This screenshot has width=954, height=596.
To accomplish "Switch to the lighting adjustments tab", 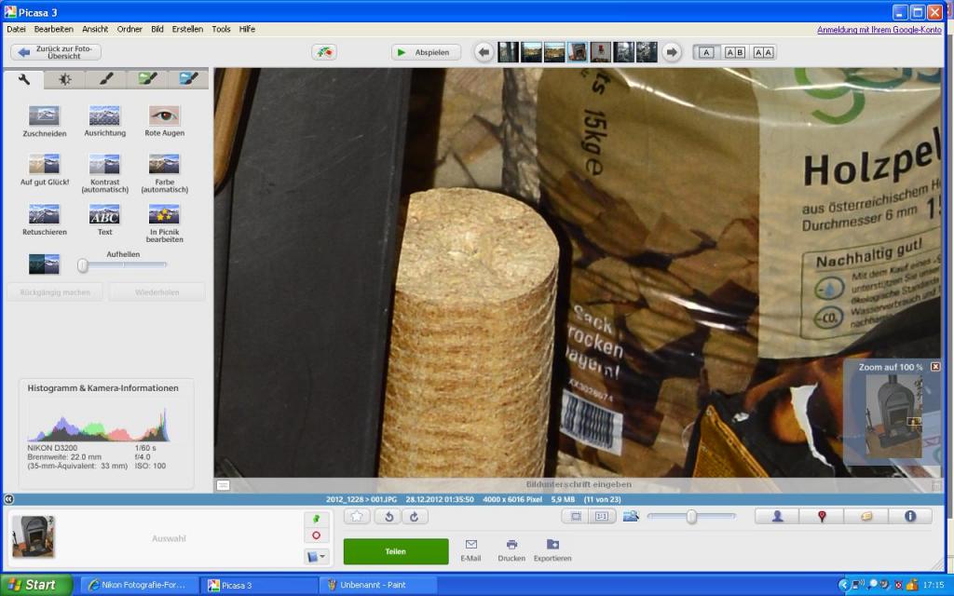I will click(64, 79).
